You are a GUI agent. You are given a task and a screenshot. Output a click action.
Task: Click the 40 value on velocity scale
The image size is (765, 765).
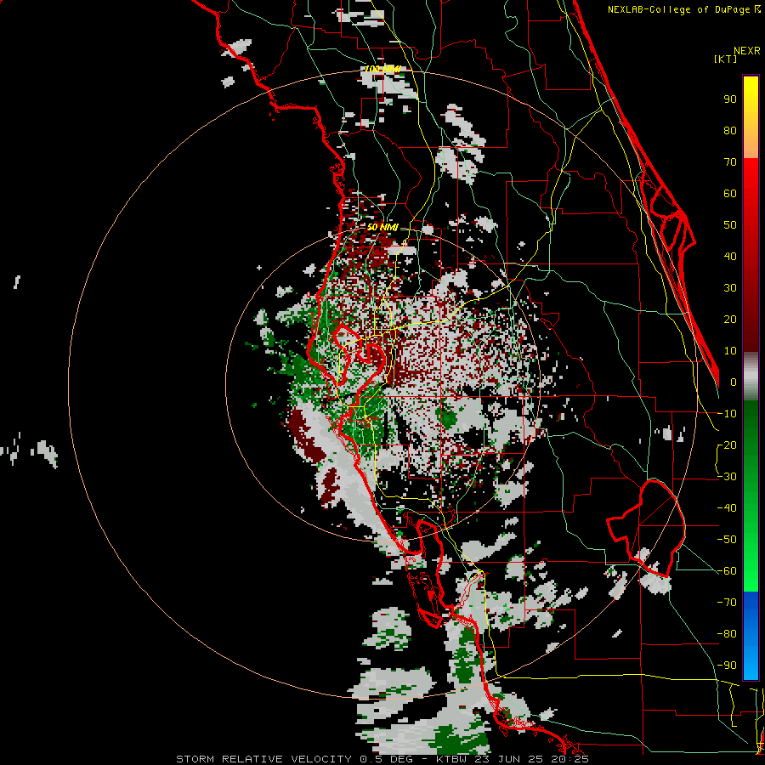point(730,257)
